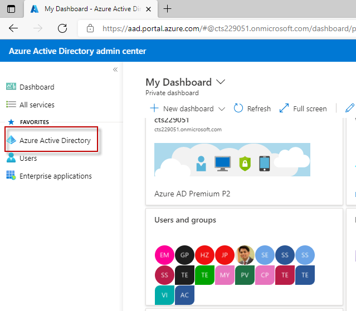The width and height of the screenshot is (356, 311).
Task: Expand the My Dashboard title dropdown
Action: coord(221,82)
